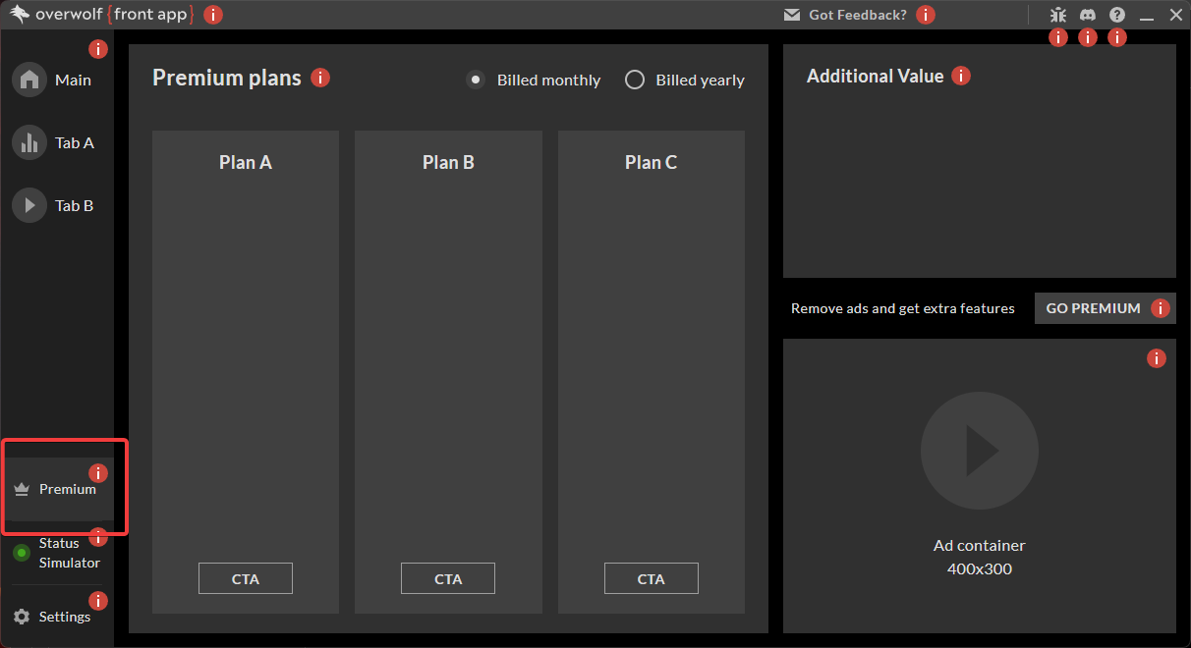Click the Premium plans heading text
Viewport: 1191px width, 648px height.
[x=227, y=78]
